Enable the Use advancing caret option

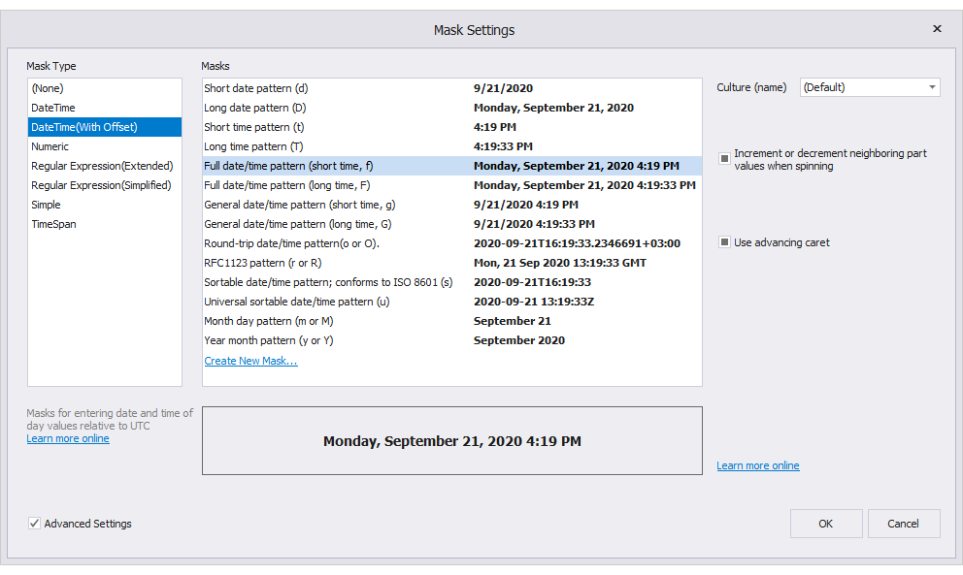tap(723, 241)
